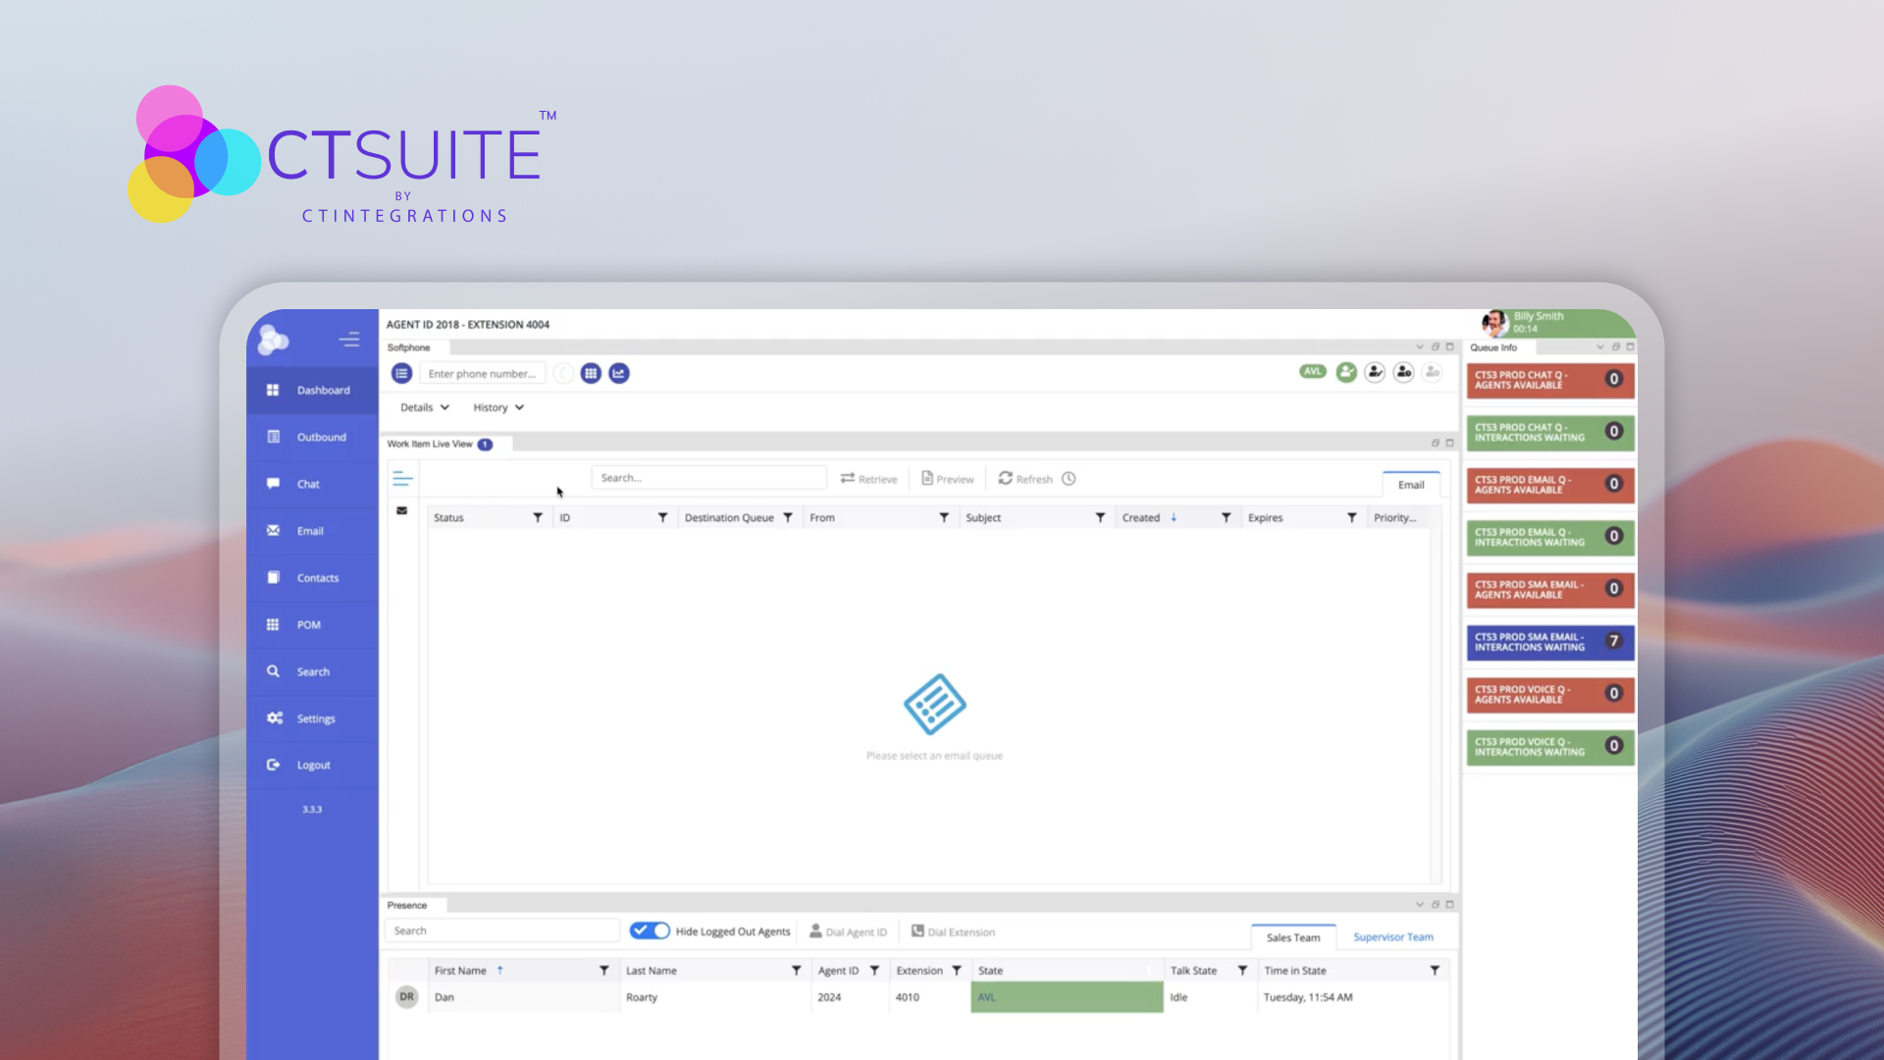Click the AVL availability badge

tap(1313, 371)
